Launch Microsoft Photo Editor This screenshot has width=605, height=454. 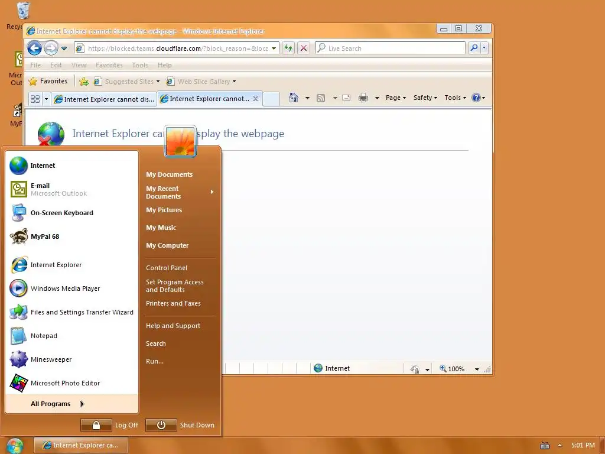point(72,383)
